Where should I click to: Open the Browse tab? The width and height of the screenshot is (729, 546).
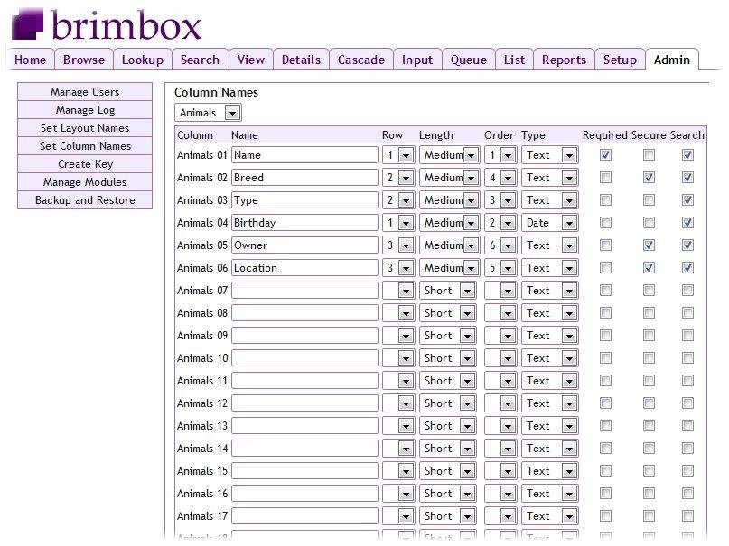85,60
